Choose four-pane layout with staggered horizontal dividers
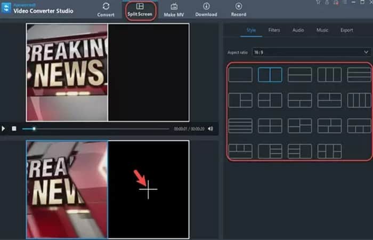The width and height of the screenshot is (373, 240). click(299, 126)
